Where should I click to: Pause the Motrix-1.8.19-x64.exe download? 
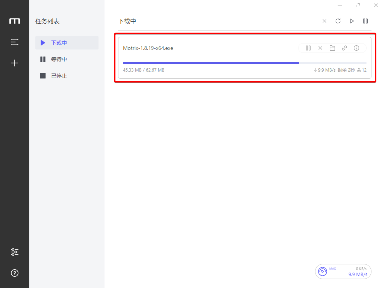tap(308, 48)
